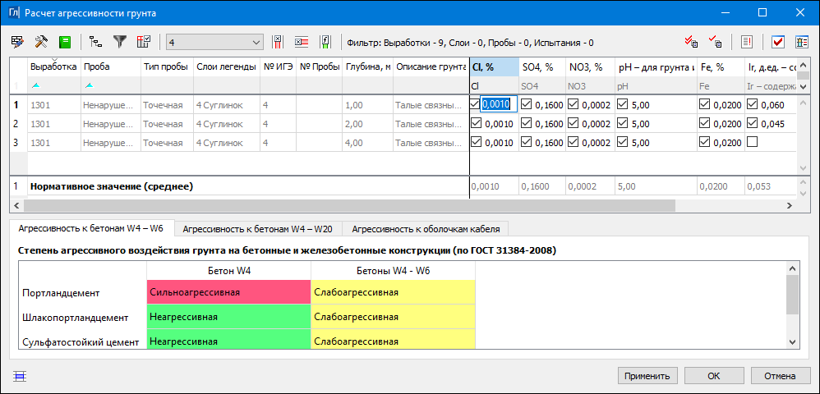The image size is (820, 394).
Task: Uncheck pH checkbox in row 3
Action: pos(622,142)
